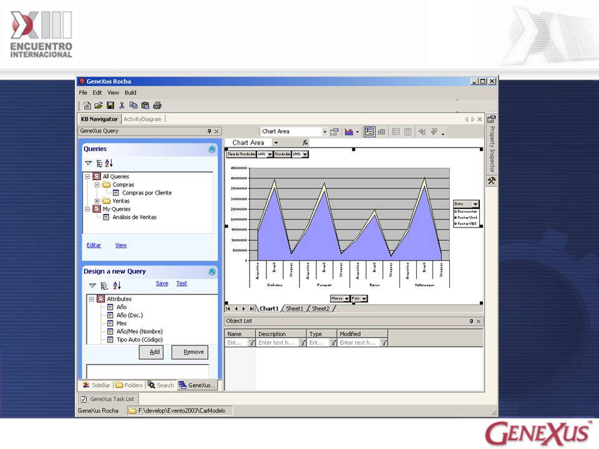Toggle the chart Legend button
The image size is (599, 449).
pos(369,132)
